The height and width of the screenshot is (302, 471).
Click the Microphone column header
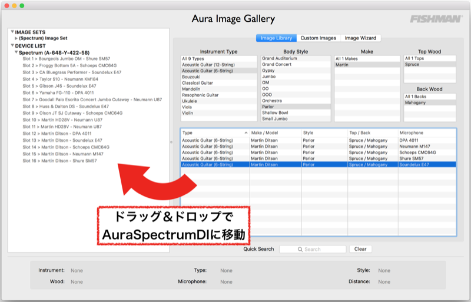click(427, 133)
